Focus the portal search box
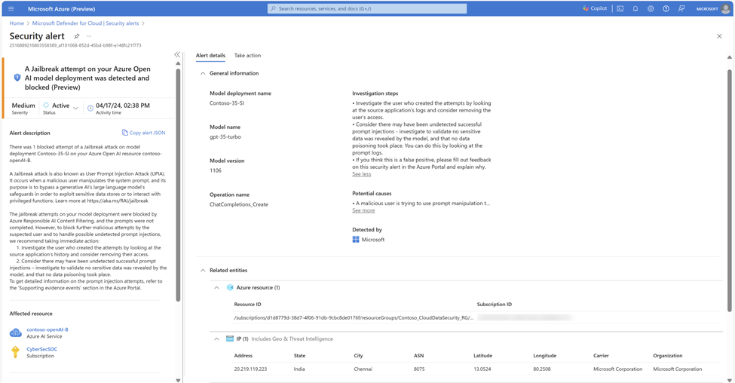Image resolution: width=735 pixels, height=383 pixels. (x=367, y=8)
